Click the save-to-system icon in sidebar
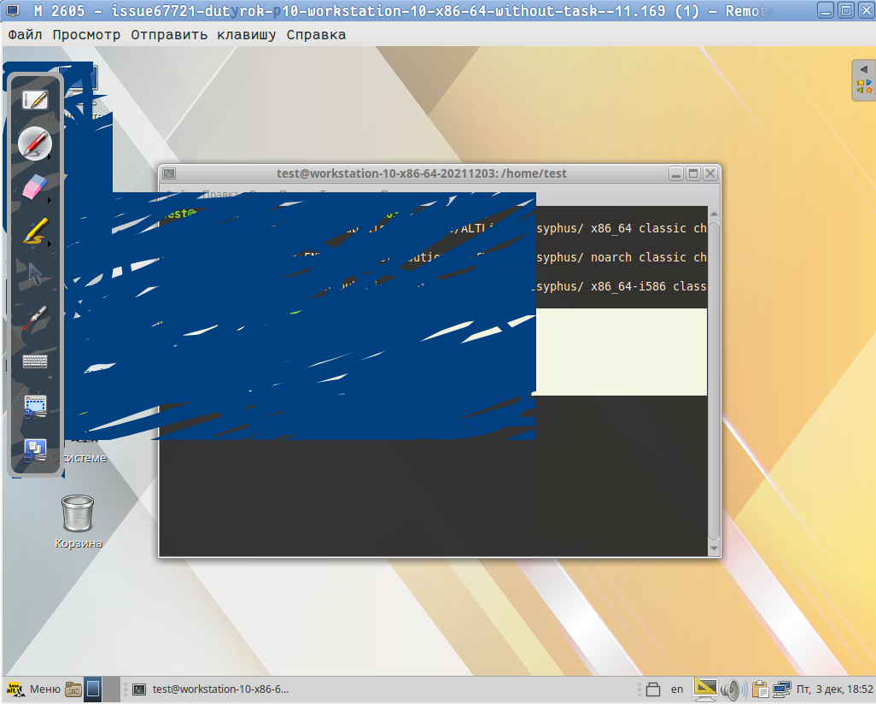This screenshot has width=876, height=704. tap(34, 449)
